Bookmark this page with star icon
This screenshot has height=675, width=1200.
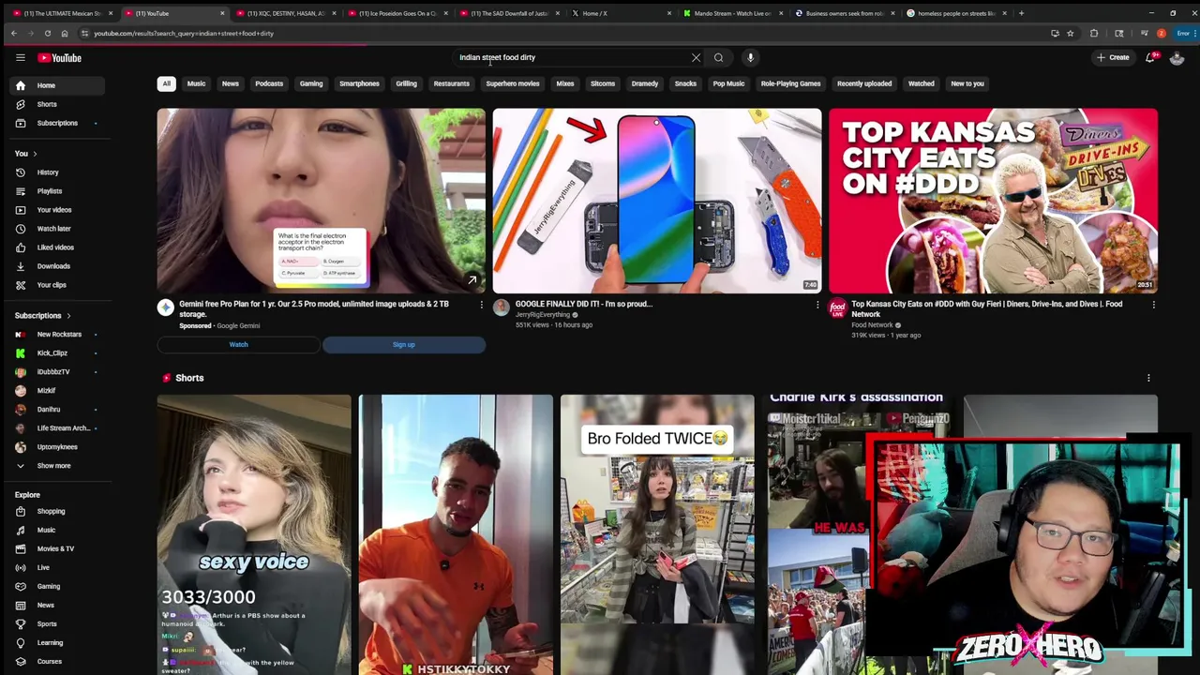click(x=1070, y=33)
